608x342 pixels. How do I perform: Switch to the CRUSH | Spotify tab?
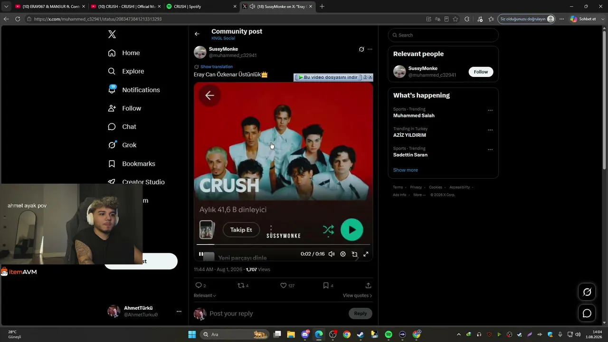(x=200, y=7)
